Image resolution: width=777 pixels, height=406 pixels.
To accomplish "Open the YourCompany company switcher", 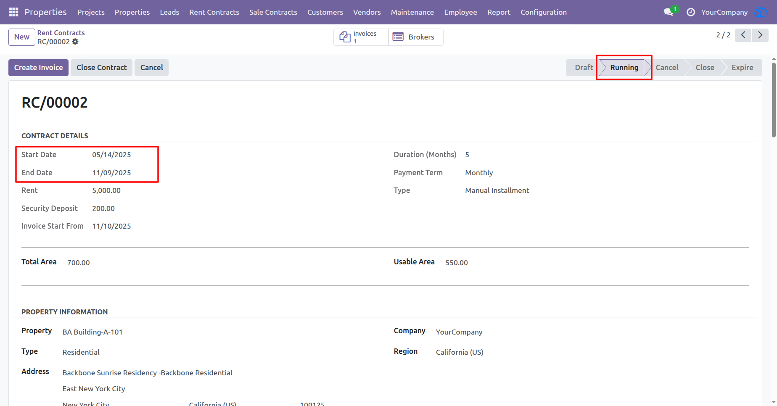I will click(x=724, y=12).
